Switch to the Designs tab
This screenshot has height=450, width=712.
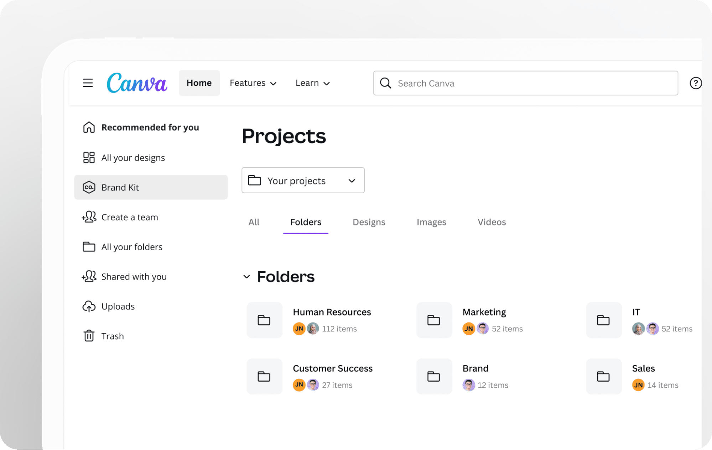point(369,222)
